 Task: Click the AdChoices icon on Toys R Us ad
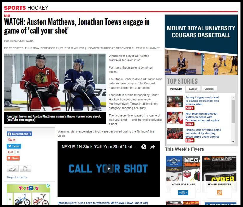pyautogui.click(x=48, y=185)
